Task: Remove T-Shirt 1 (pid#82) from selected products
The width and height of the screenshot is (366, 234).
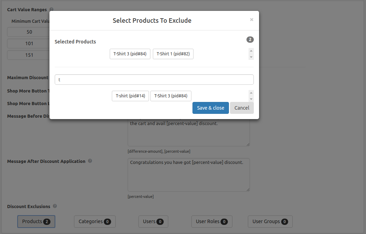Action: 173,54
